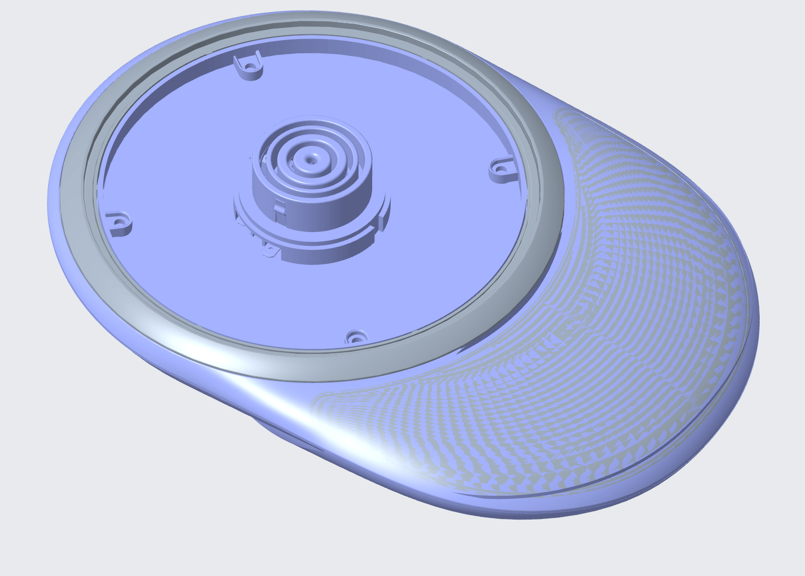
Task: Select the mounting tab at the recess top
Action: pyautogui.click(x=249, y=66)
